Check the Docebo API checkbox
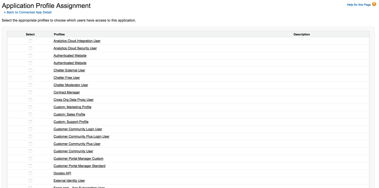 (x=30, y=173)
